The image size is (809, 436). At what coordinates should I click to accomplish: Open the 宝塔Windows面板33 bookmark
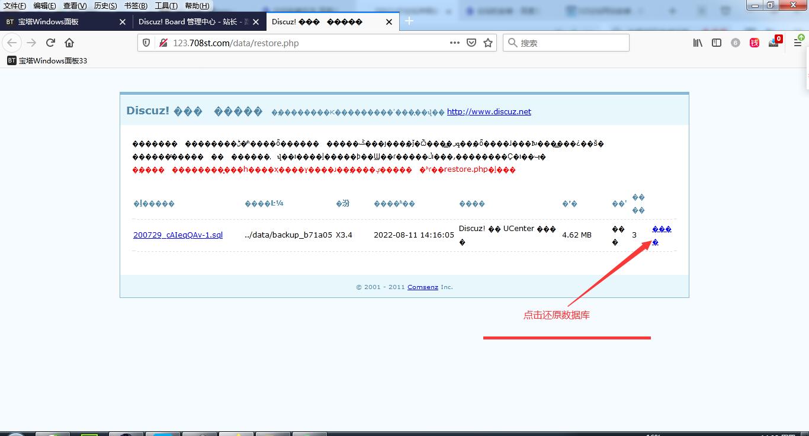click(47, 60)
